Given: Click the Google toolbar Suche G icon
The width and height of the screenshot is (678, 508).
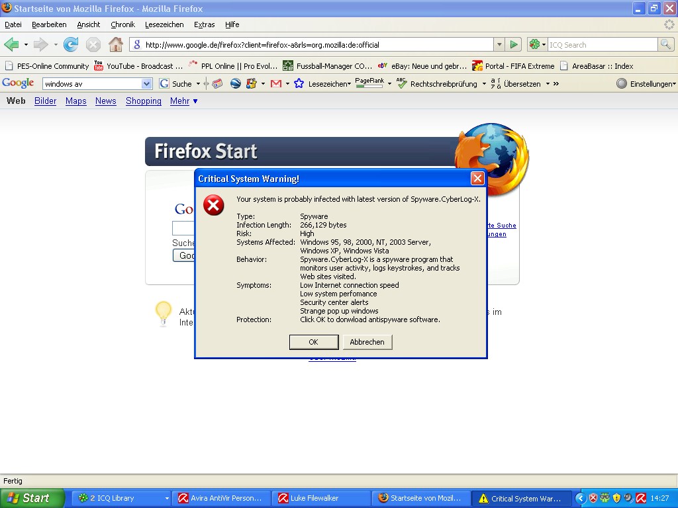Looking at the screenshot, I should click(x=164, y=84).
